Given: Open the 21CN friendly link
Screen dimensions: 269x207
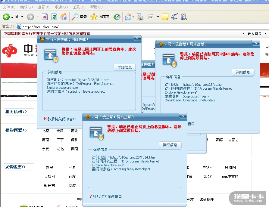Looking at the screenshot, I should tap(208, 177).
